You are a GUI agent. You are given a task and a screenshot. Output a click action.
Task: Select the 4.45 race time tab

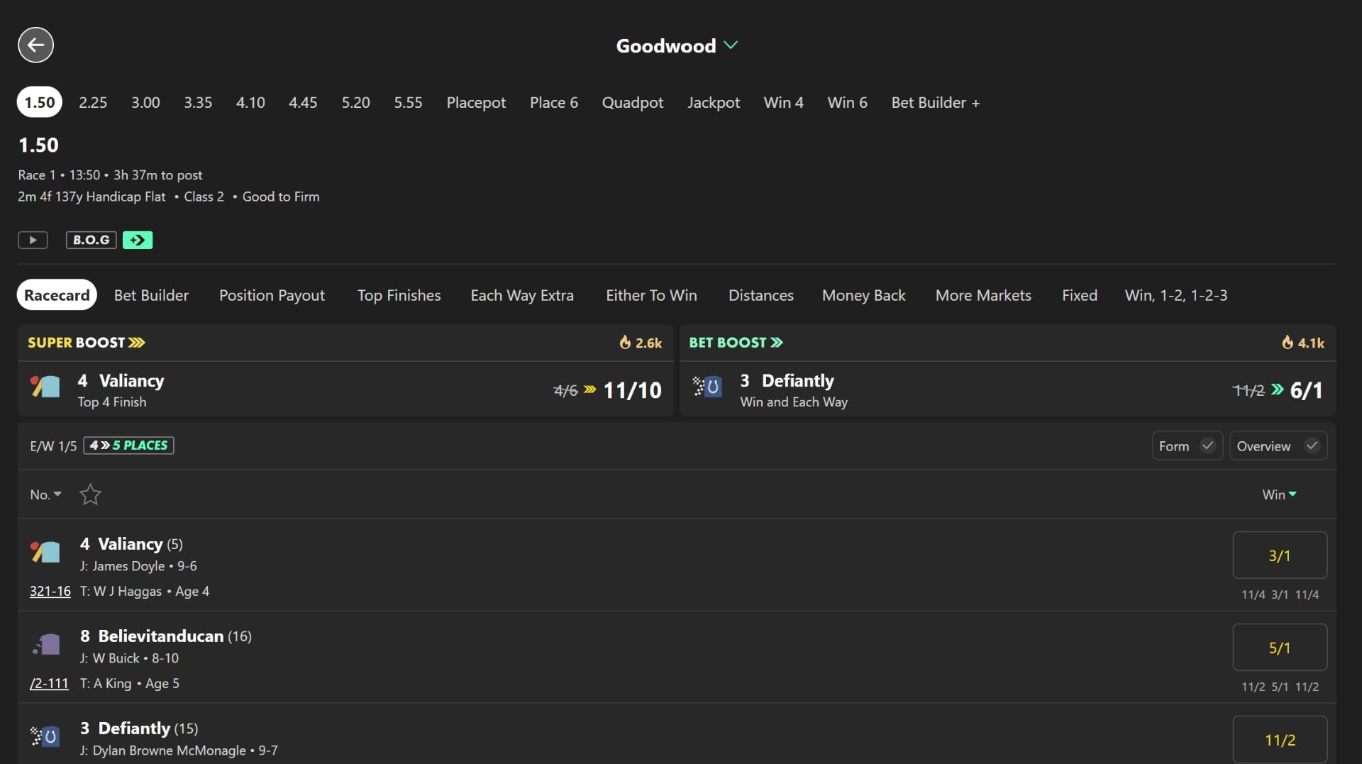[303, 103]
